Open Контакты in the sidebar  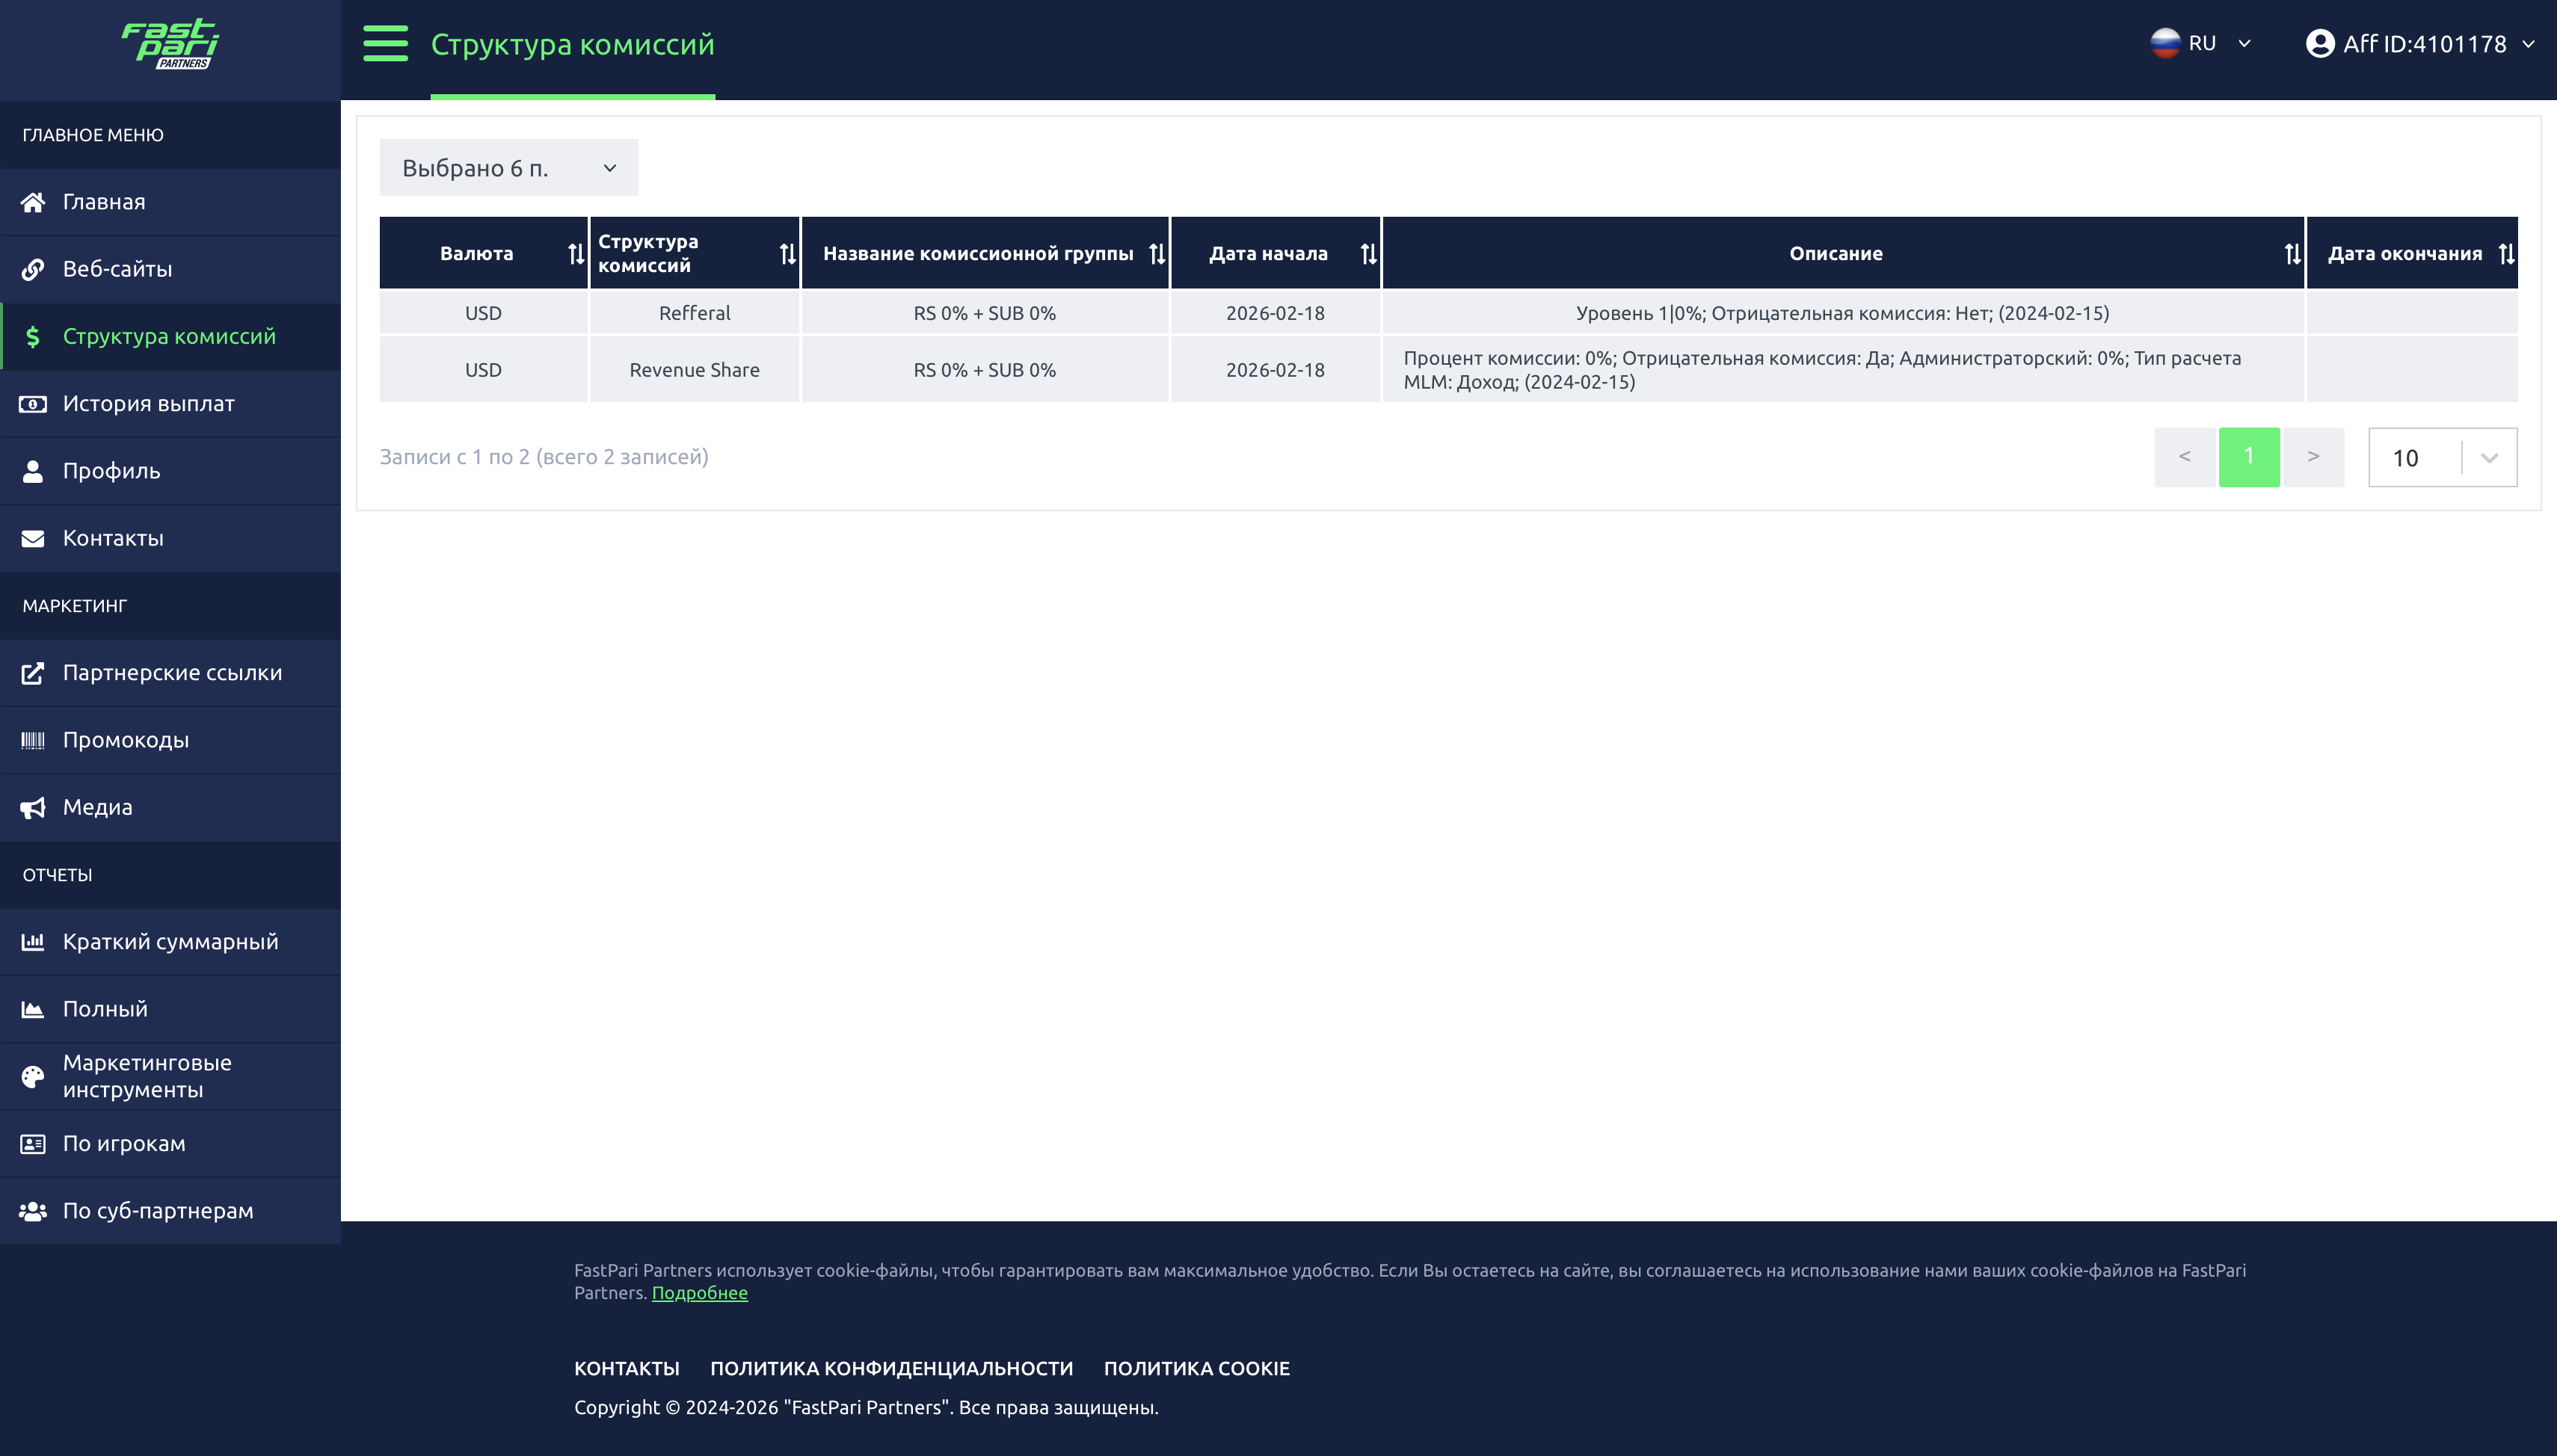point(170,538)
